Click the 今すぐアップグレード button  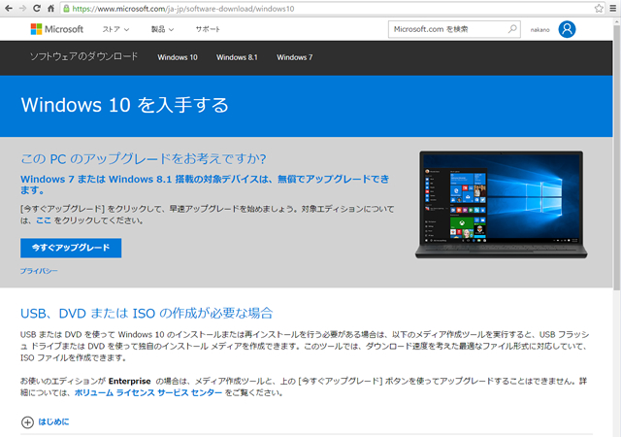coord(71,248)
